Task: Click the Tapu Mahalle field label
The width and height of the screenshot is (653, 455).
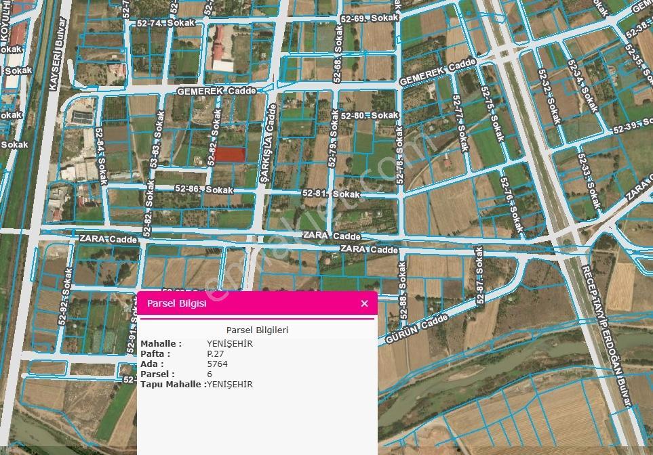Action: click(x=173, y=385)
